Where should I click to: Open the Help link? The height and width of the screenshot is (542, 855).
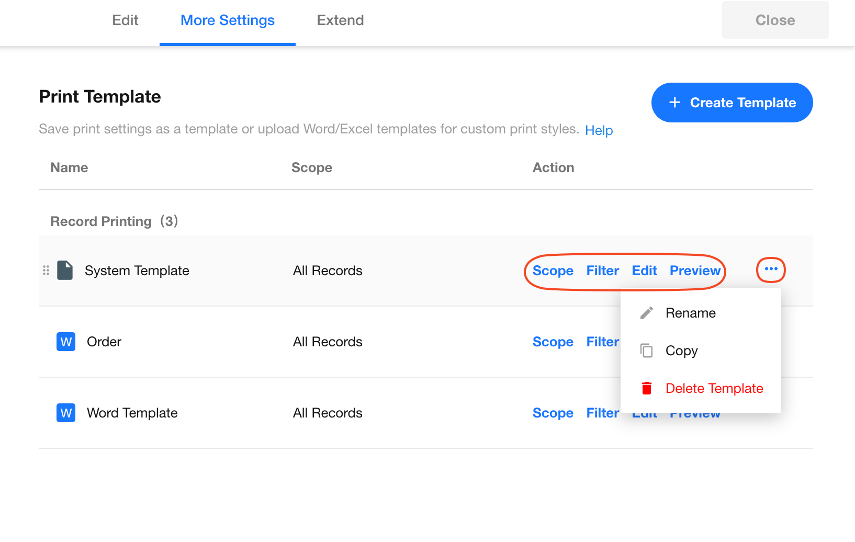tap(599, 130)
